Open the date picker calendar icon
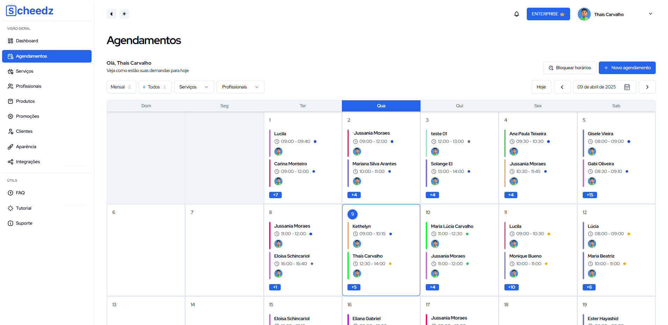 tap(627, 87)
